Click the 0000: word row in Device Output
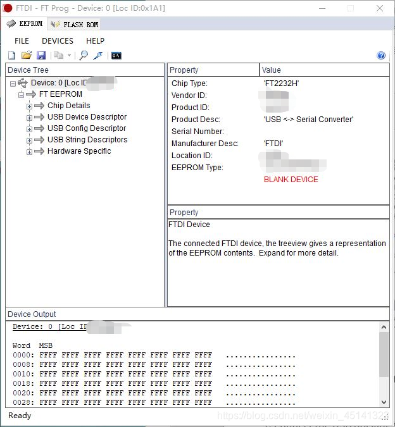The height and width of the screenshot is (427, 395). (x=154, y=355)
